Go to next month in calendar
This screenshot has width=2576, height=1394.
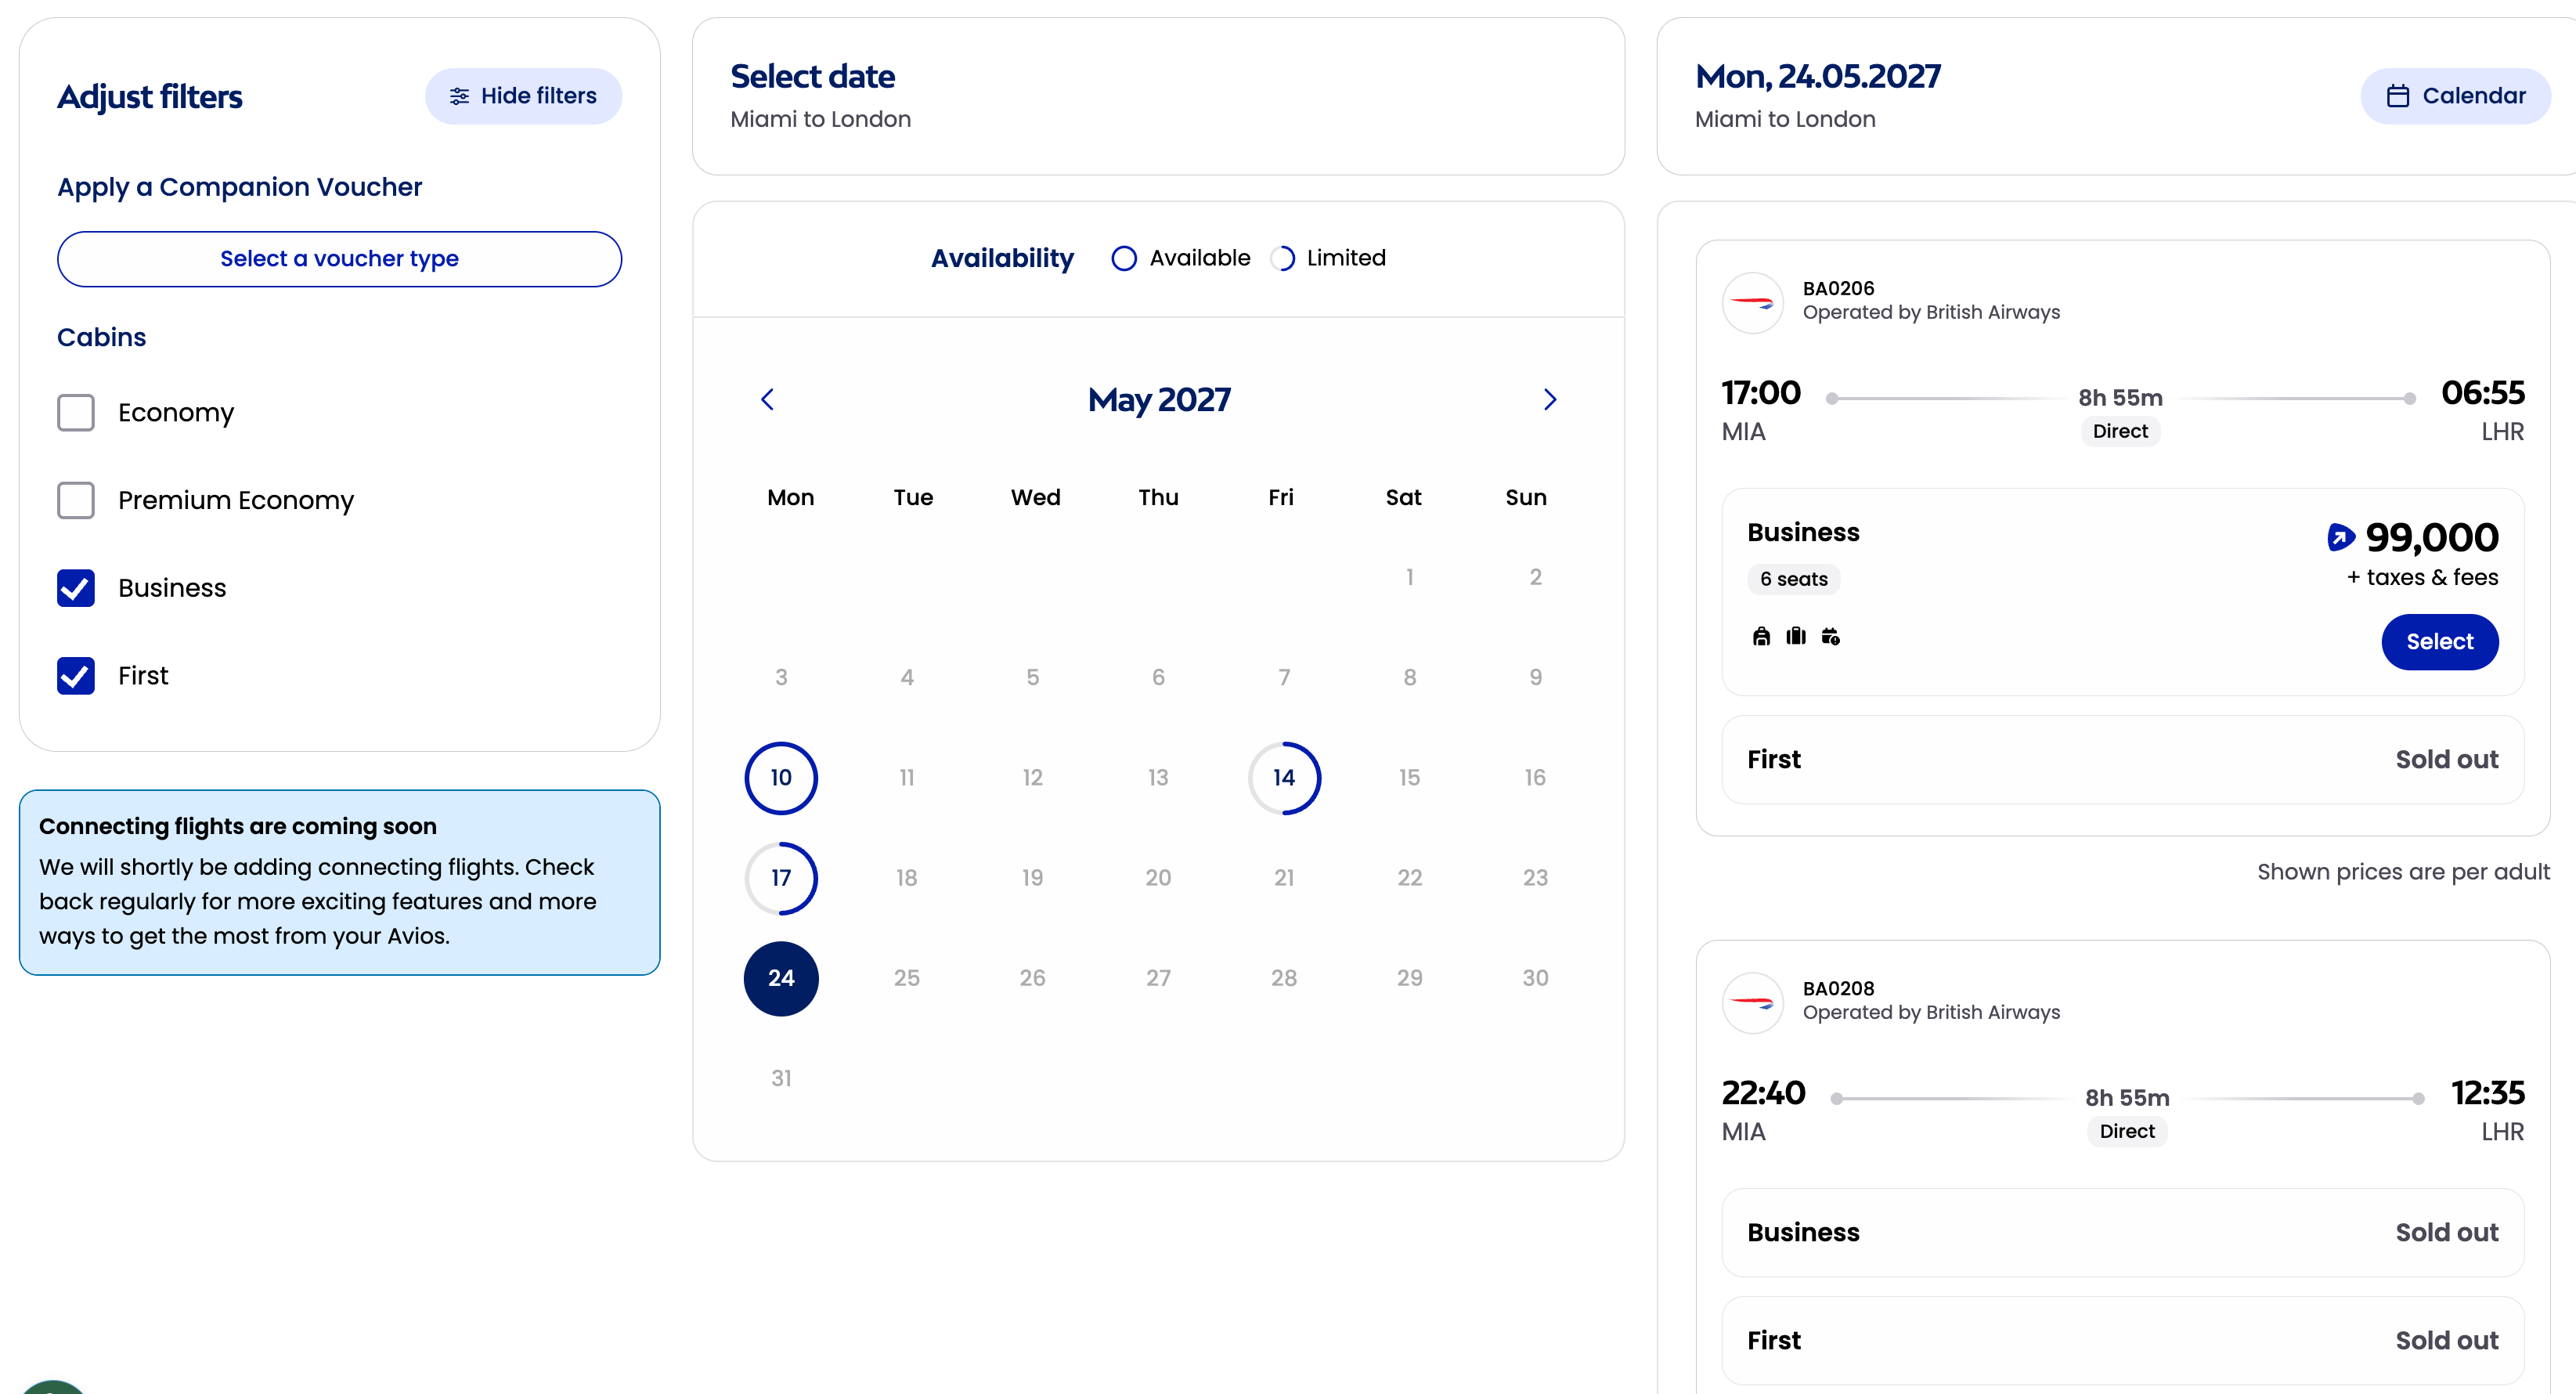1550,400
